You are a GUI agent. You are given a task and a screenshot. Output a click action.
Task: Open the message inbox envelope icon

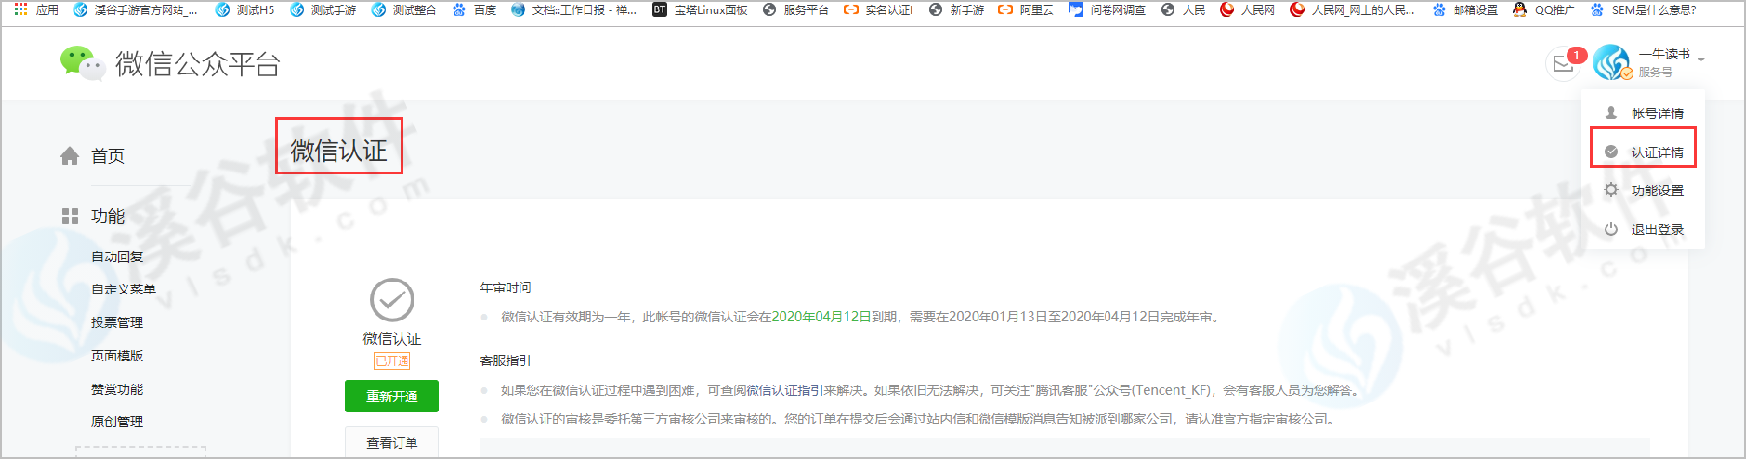pos(1564,64)
